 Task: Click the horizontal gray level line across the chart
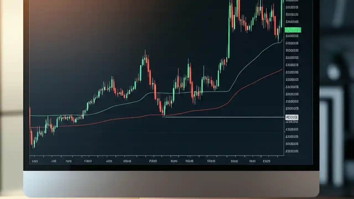pos(224,117)
